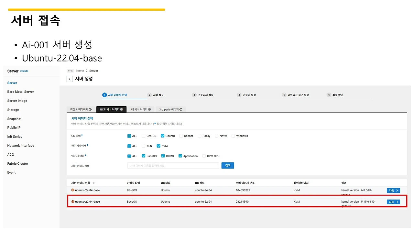Go to ACG in the sidebar
The height and width of the screenshot is (232, 414).
point(11,155)
